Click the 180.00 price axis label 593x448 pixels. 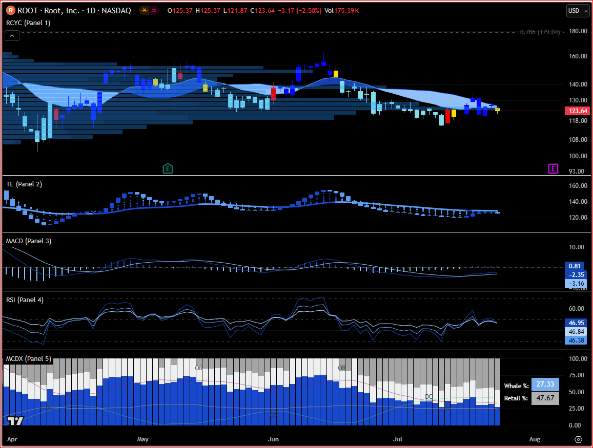coord(578,31)
